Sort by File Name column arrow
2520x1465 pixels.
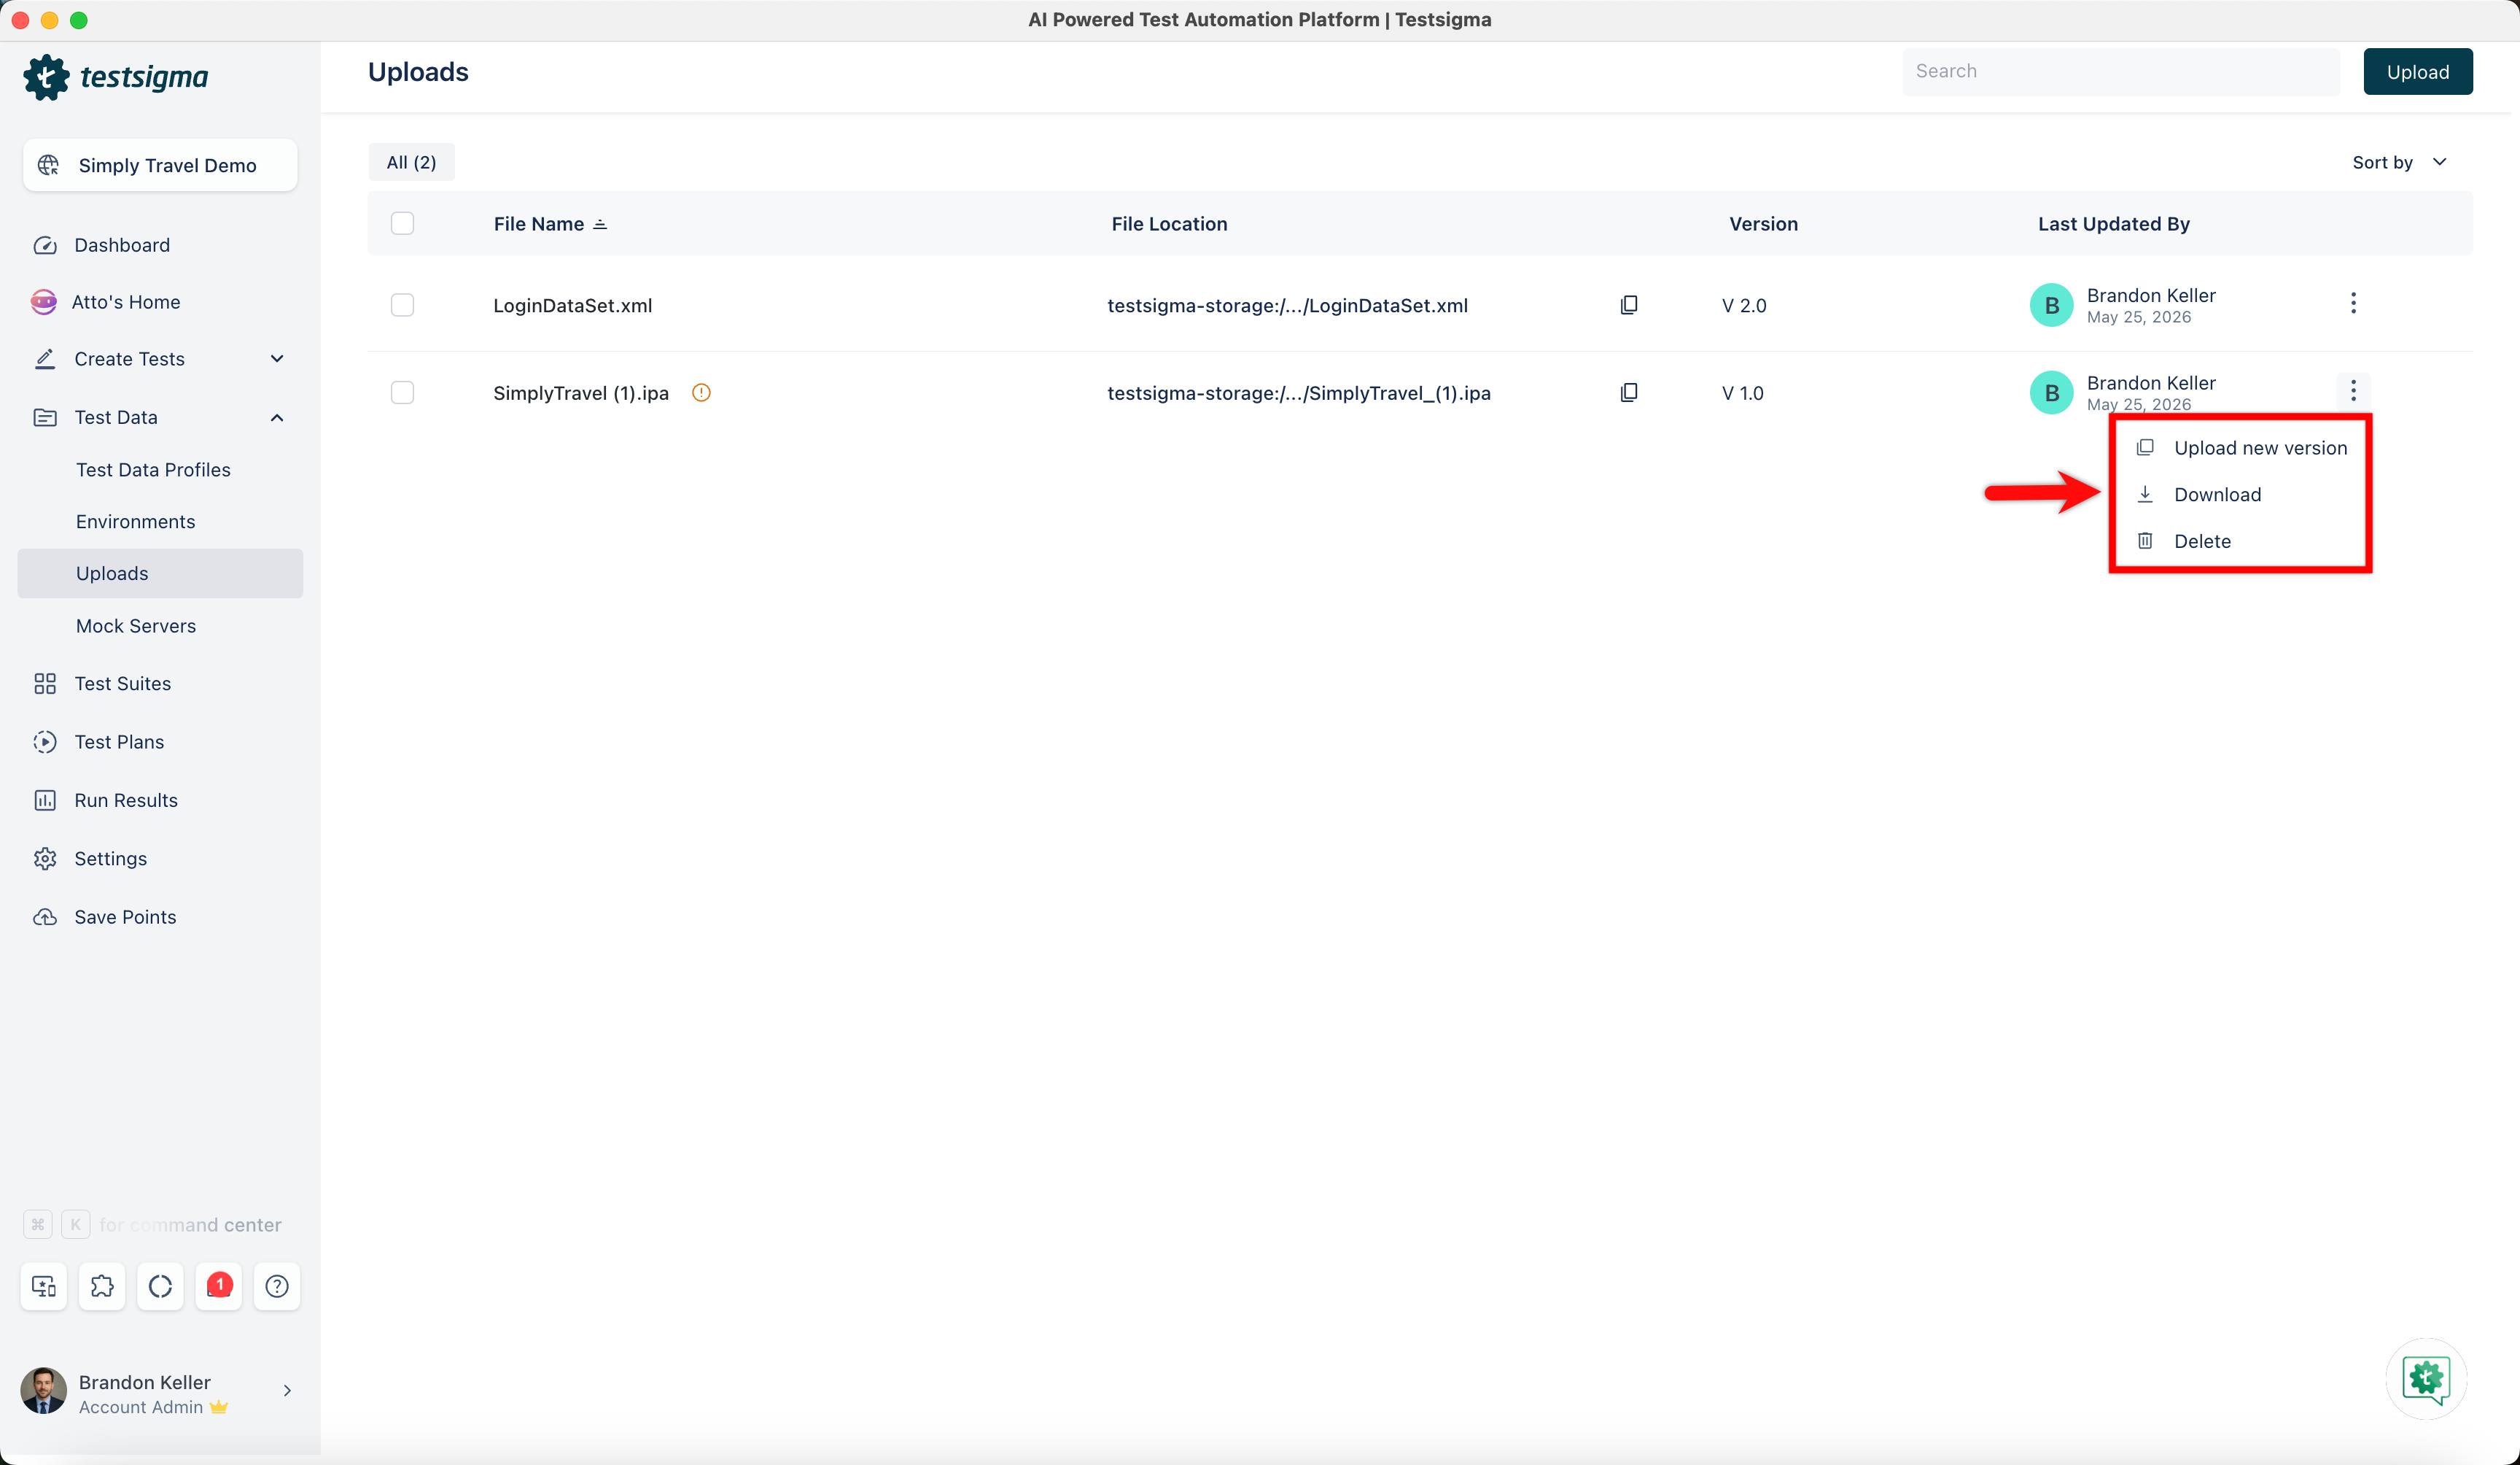point(600,224)
